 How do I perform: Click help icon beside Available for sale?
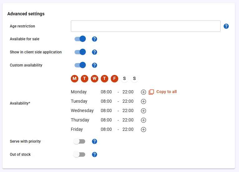(x=95, y=39)
